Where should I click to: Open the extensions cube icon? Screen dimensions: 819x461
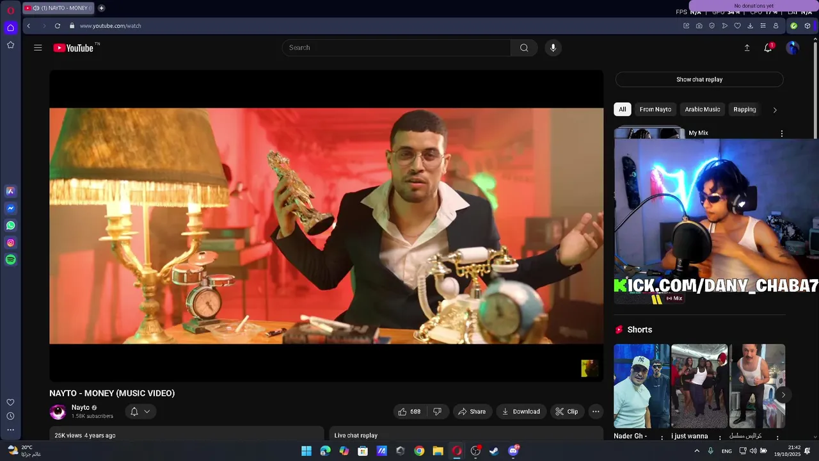[807, 26]
